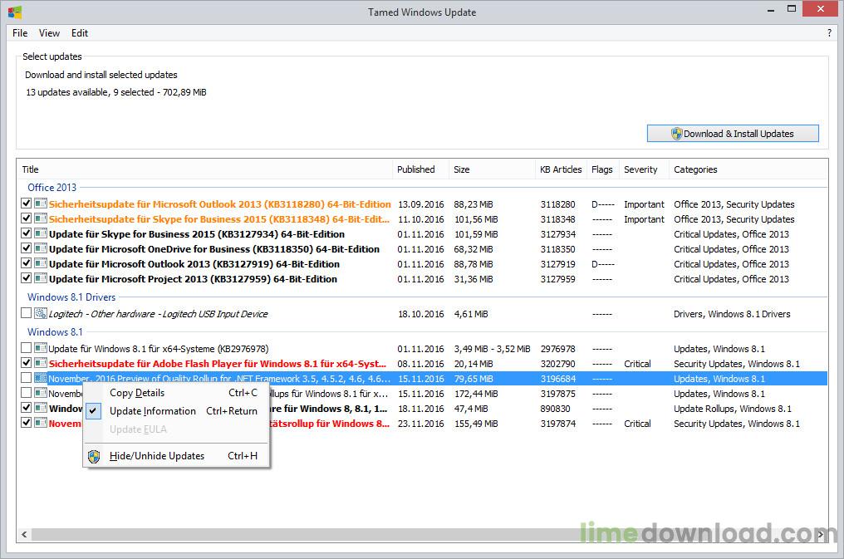Viewport: 844px width, 559px height.
Task: Check Update für Windows 8.1 KB2976978
Action: click(26, 348)
